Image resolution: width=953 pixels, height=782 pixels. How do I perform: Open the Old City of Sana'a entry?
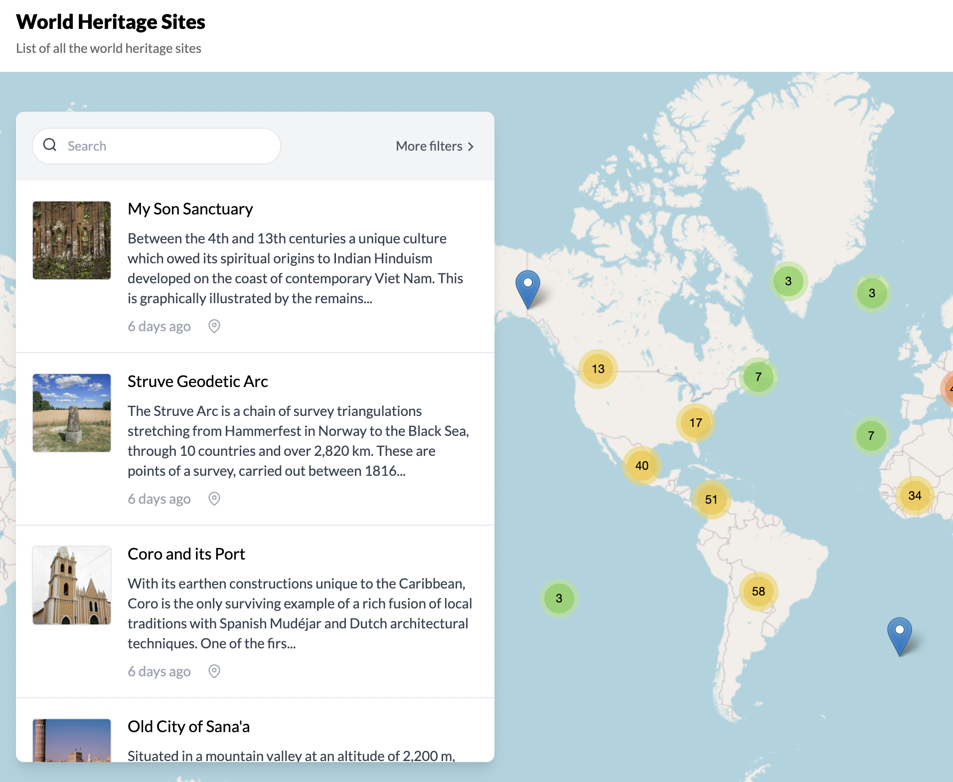[189, 727]
